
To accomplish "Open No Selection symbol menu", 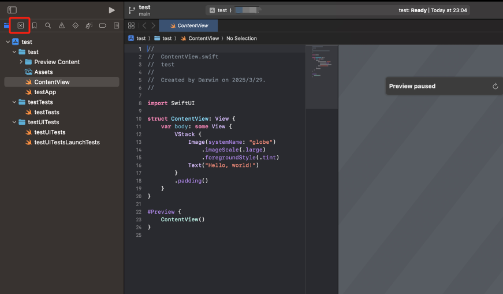I will [x=241, y=38].
